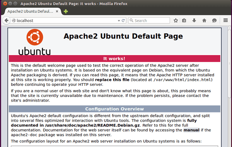
Task: Click the '/var/www/html/index.html' path text
Action: 182,80
